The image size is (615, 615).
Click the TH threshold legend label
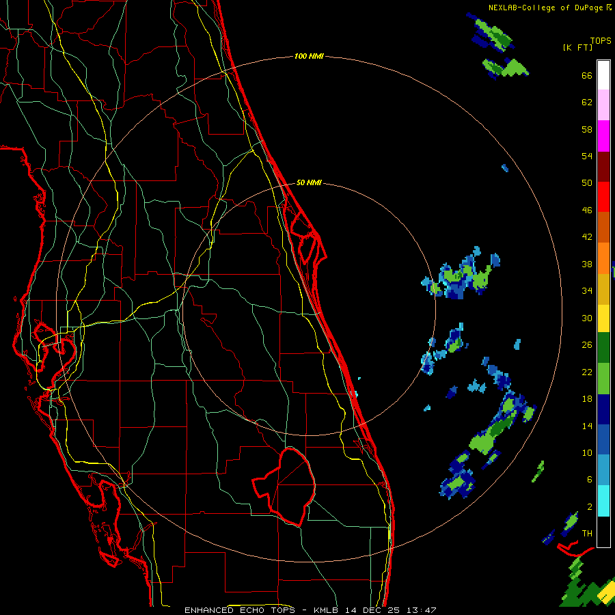point(587,533)
